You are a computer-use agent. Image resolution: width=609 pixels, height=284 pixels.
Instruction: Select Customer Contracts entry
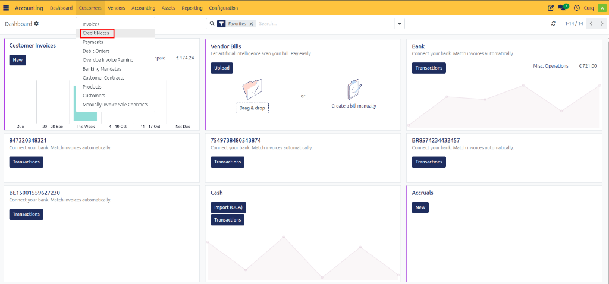click(116, 78)
